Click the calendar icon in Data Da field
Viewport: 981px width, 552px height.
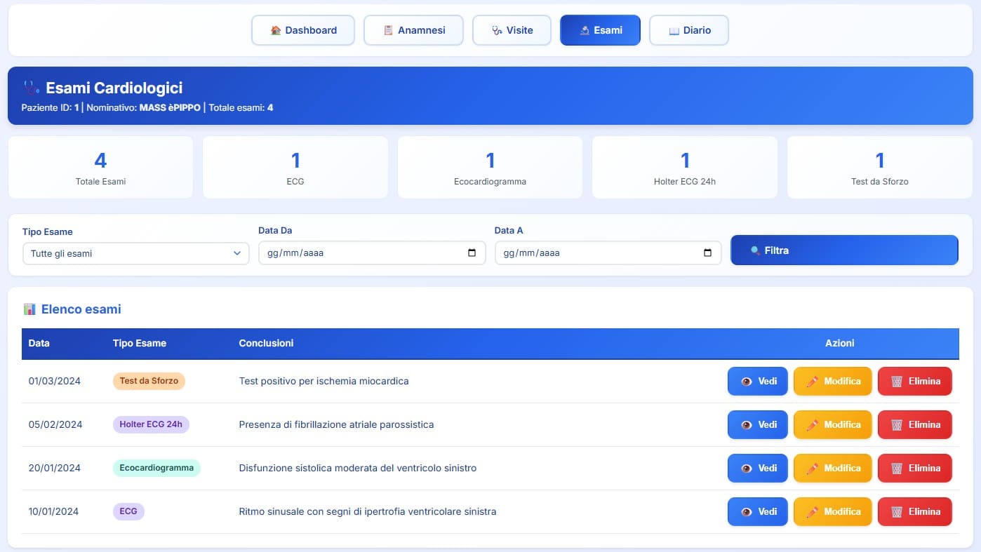pyautogui.click(x=472, y=253)
